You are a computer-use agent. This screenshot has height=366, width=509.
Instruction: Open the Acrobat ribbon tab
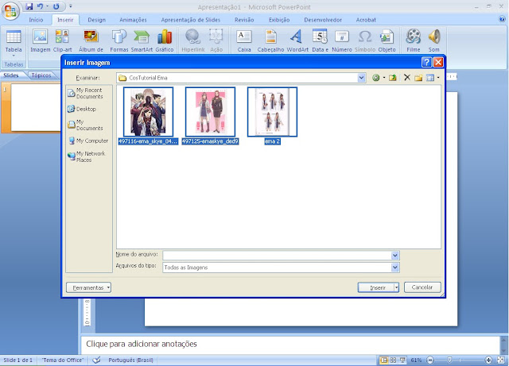[366, 20]
